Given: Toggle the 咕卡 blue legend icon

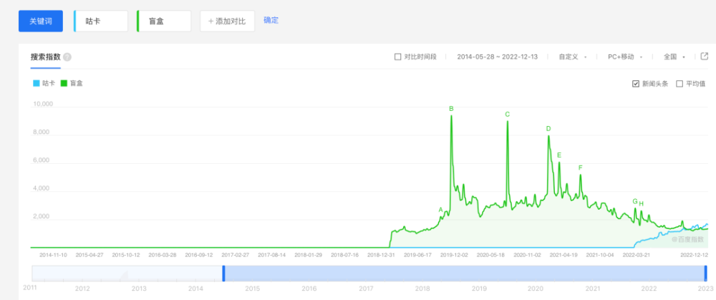Looking at the screenshot, I should 37,84.
